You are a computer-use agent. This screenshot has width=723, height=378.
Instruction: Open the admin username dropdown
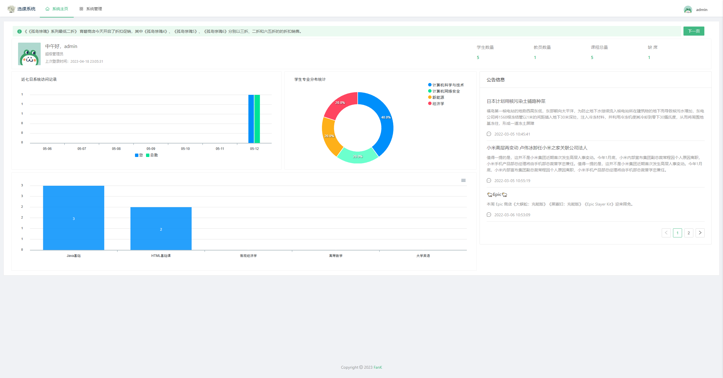point(702,10)
